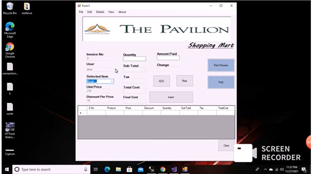Open Google Chrome from the taskbar
The height and width of the screenshot is (174, 316).
coord(163,169)
